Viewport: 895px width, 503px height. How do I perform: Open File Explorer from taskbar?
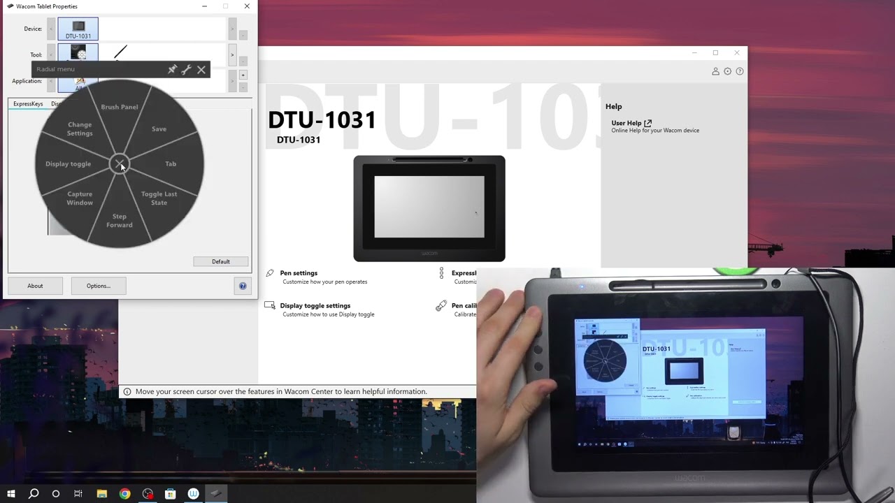[x=101, y=493]
